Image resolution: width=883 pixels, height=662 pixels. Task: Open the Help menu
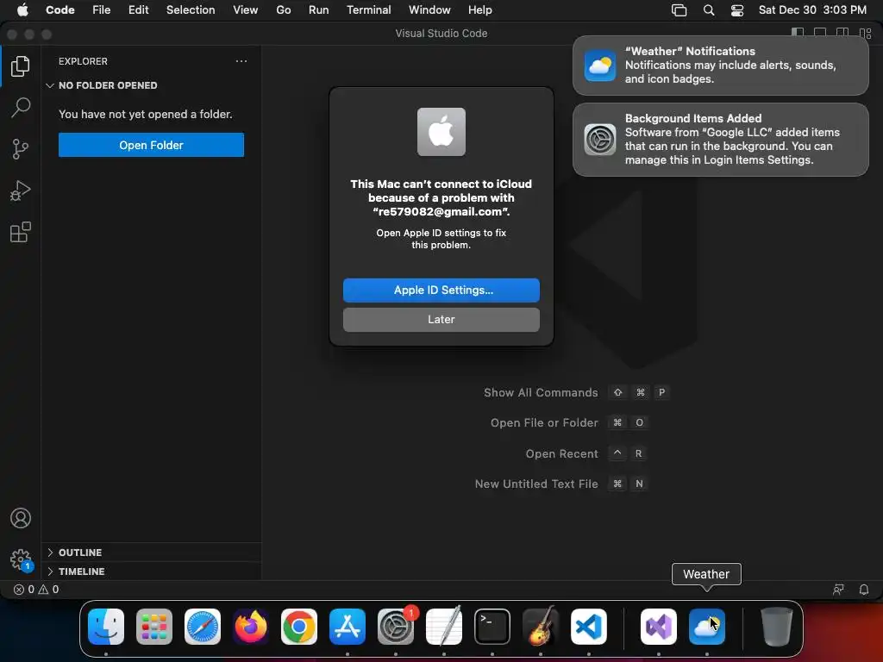(479, 10)
